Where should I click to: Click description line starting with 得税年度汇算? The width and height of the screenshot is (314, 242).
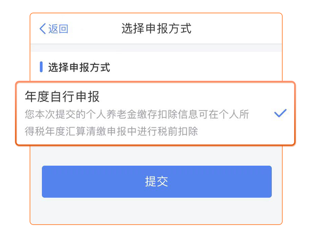[111, 132]
